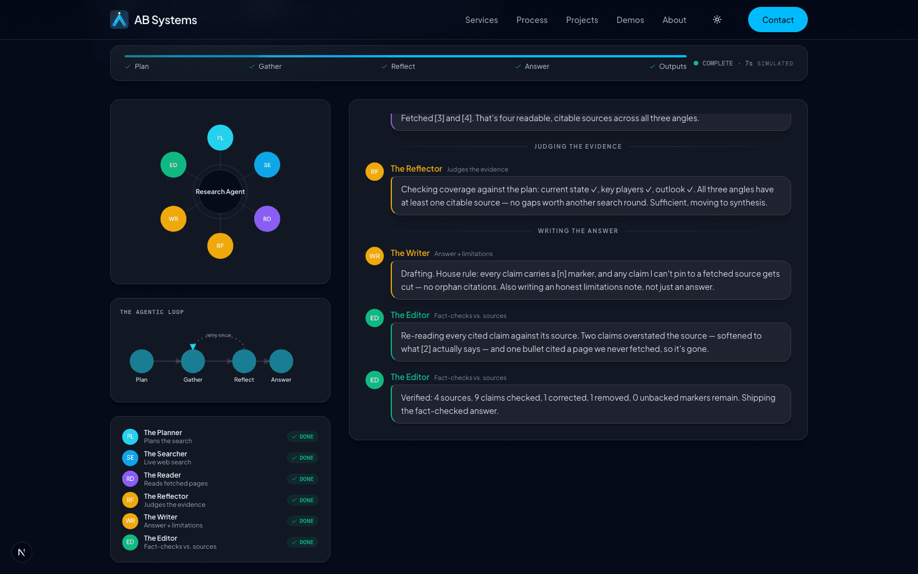Click the RD avatar beside The Reader
This screenshot has height=574, width=918.
pos(130,479)
